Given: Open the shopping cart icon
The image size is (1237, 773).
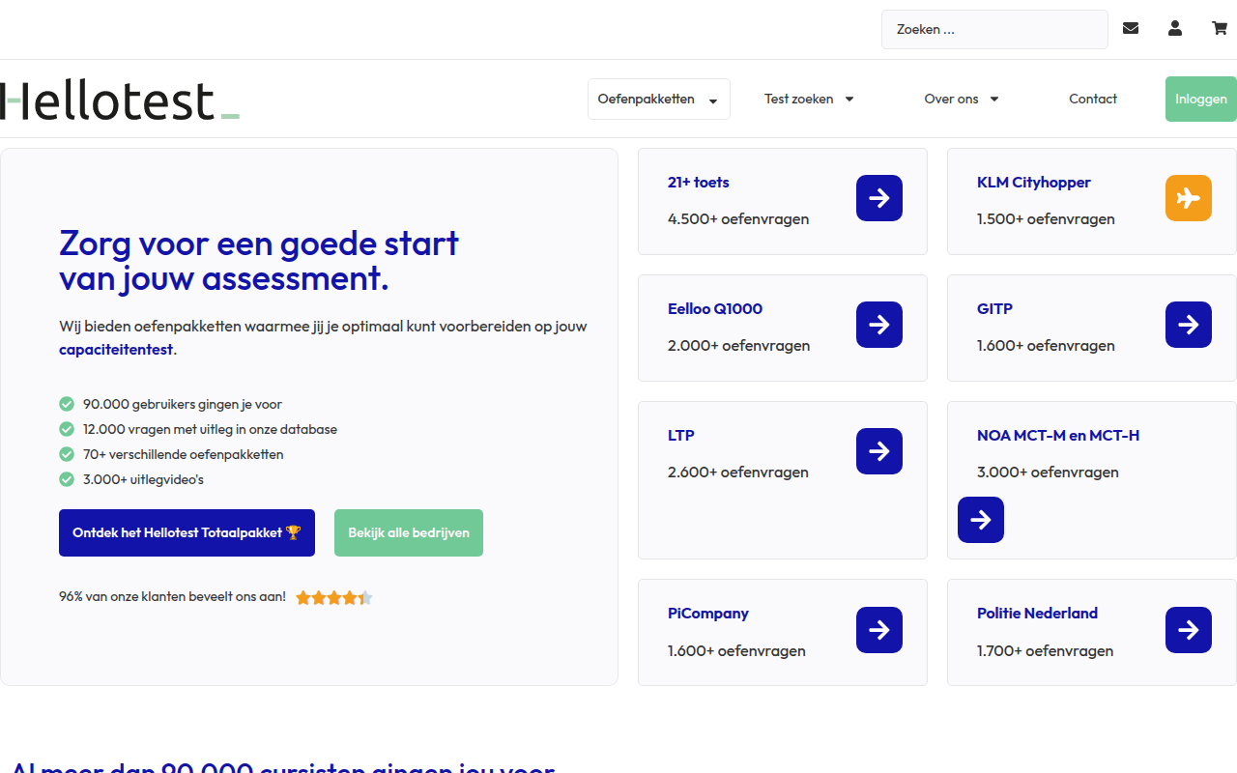Looking at the screenshot, I should coord(1220,29).
